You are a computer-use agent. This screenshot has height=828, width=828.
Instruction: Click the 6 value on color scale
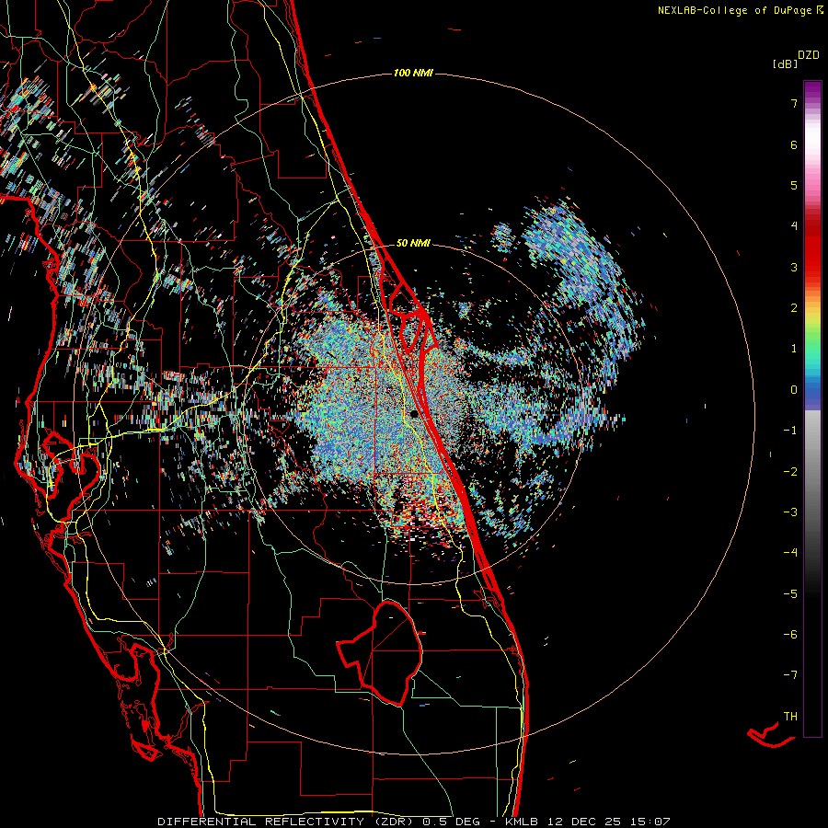pos(794,144)
